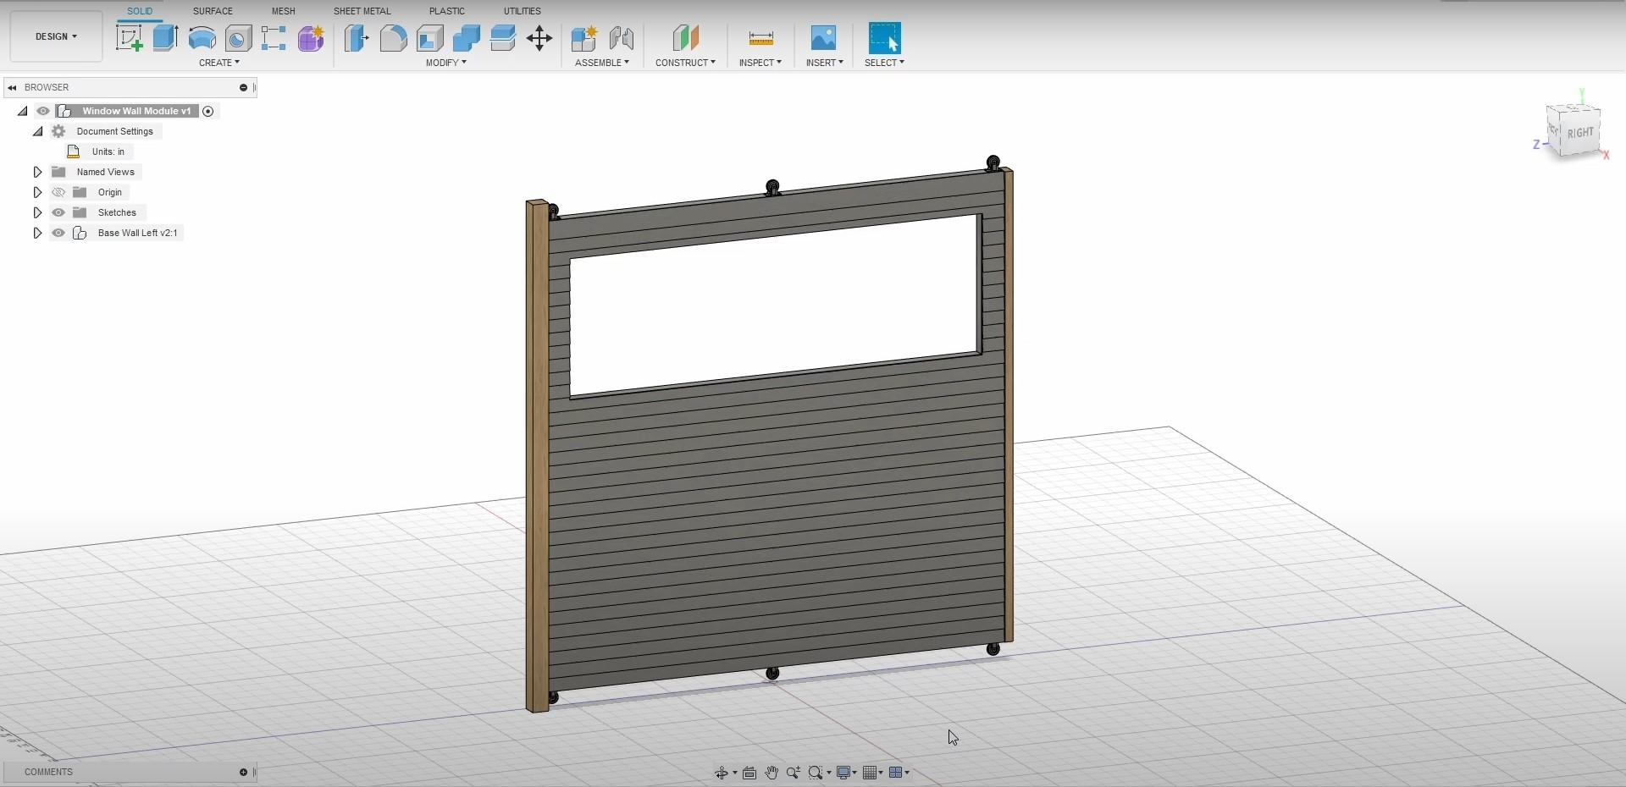Screen dimensions: 1626x787
Task: Choose the Extrude tool
Action: coord(166,38)
